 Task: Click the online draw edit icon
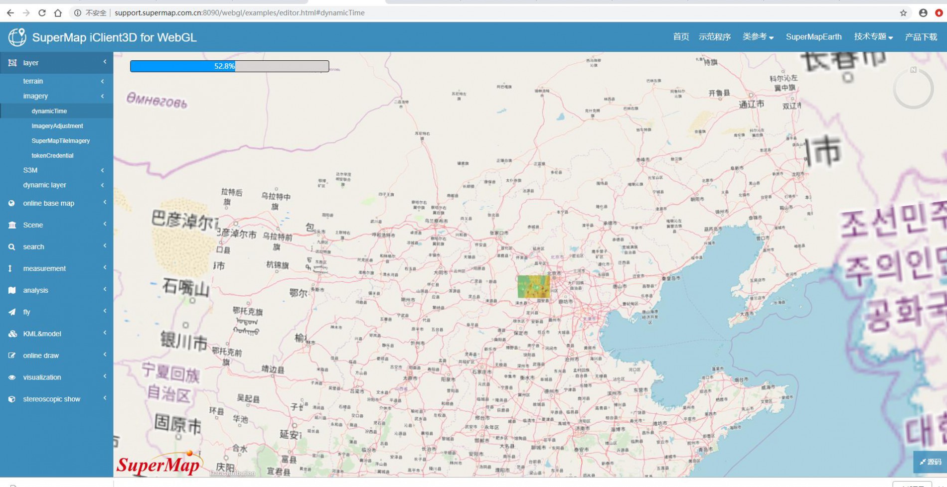12,356
